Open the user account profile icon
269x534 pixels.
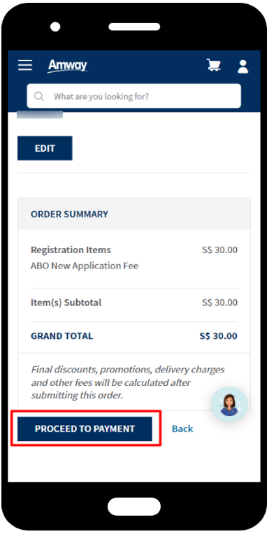[x=242, y=66]
